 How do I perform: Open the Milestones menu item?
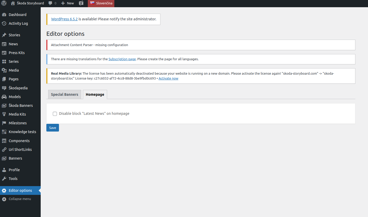click(20, 123)
